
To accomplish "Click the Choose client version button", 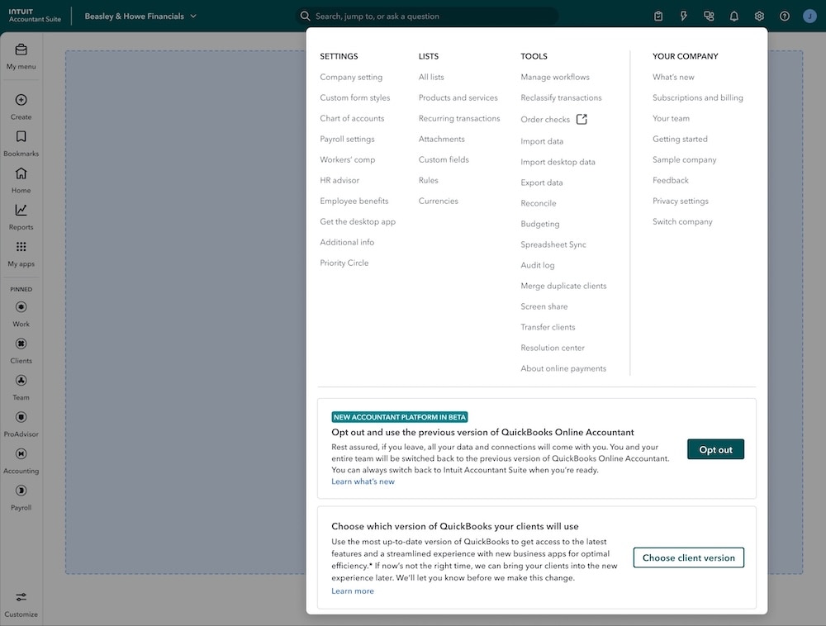I will coord(688,557).
